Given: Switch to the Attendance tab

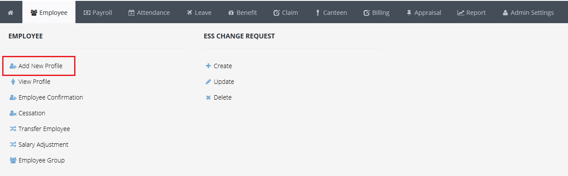Looking at the screenshot, I should (x=149, y=13).
